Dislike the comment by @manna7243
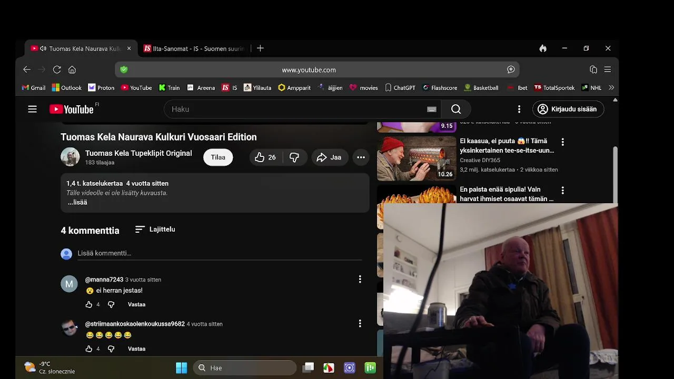 point(111,304)
